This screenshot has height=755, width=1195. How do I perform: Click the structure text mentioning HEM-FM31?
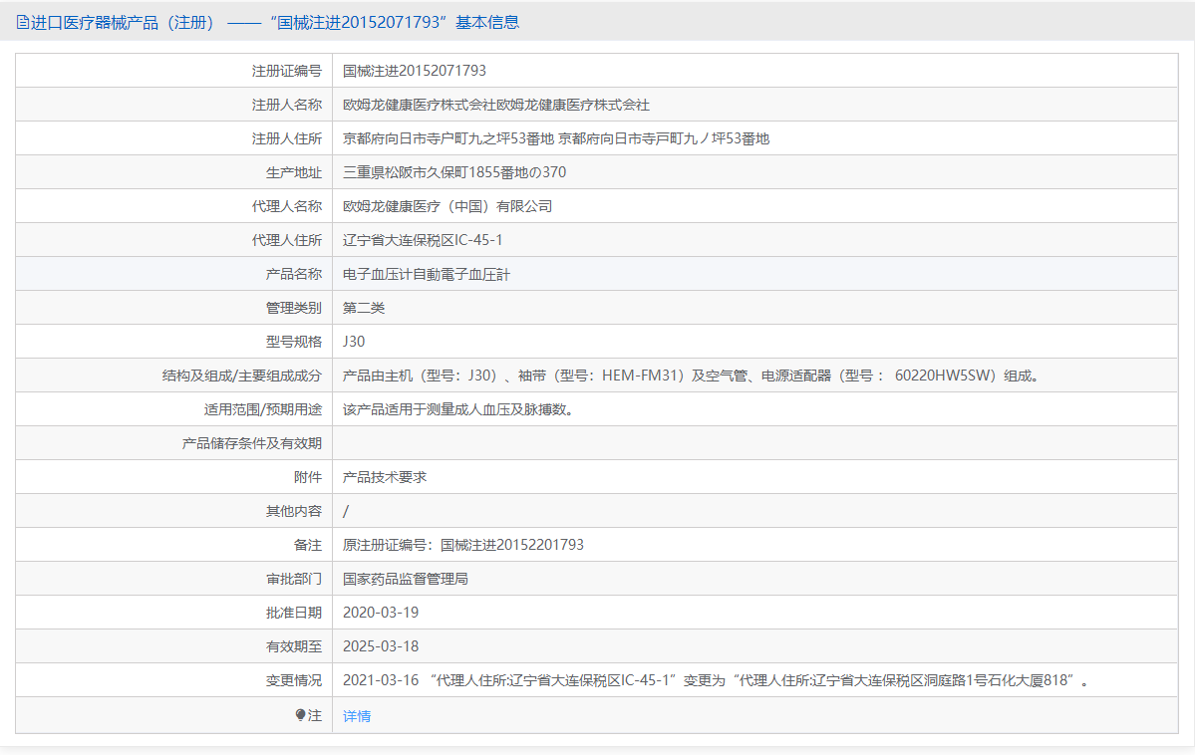(692, 376)
